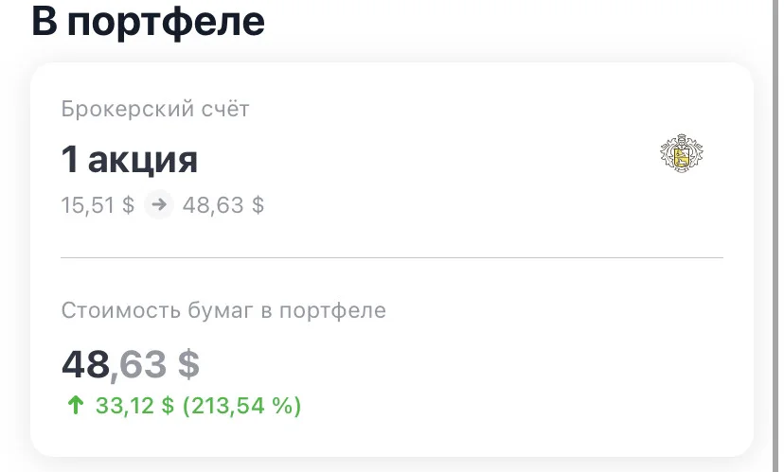Click the 213,54 % return percentage
The height and width of the screenshot is (472, 784).
click(242, 406)
